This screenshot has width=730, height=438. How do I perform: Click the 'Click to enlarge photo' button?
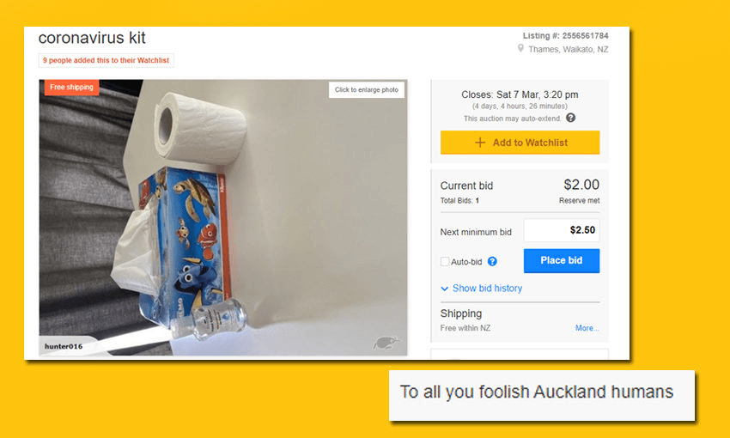(x=367, y=90)
